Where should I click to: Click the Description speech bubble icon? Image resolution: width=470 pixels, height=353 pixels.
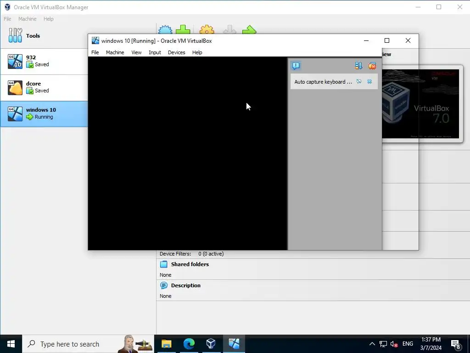click(x=164, y=285)
